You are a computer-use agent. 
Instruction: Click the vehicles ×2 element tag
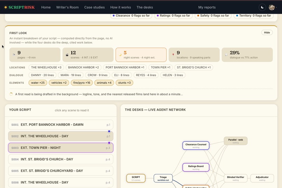pos(59,83)
